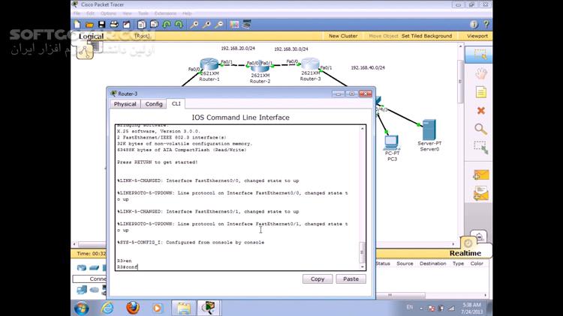
Task: Select the Inspect magnifier tool
Action: pyautogui.click(x=480, y=129)
